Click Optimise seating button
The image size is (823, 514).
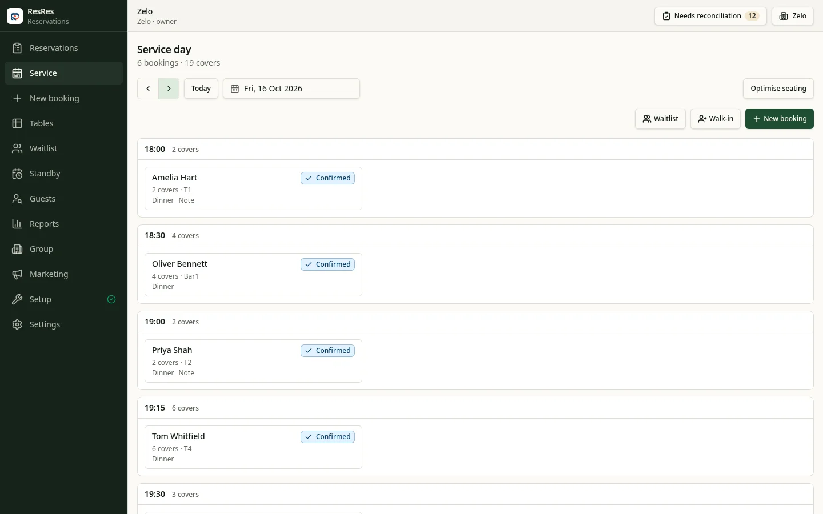pyautogui.click(x=778, y=89)
